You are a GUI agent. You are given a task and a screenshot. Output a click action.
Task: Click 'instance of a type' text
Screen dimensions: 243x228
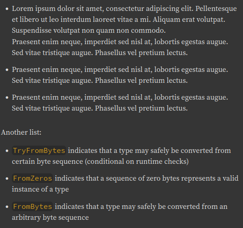point(41,189)
